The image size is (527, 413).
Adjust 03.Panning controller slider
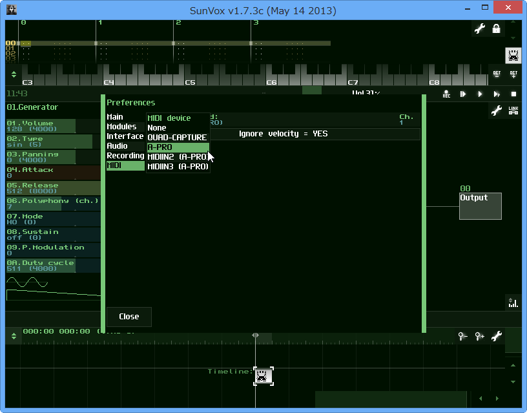[x=53, y=157]
